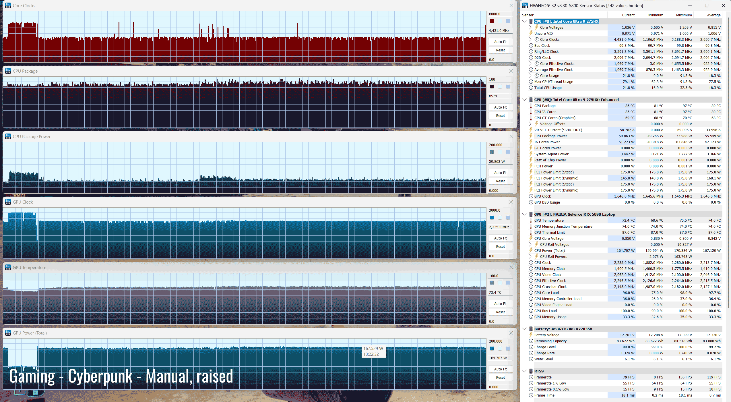731x402 pixels.
Task: Click the HWiNFO app icon in the Sensor Status title bar
Action: pyautogui.click(x=525, y=5)
